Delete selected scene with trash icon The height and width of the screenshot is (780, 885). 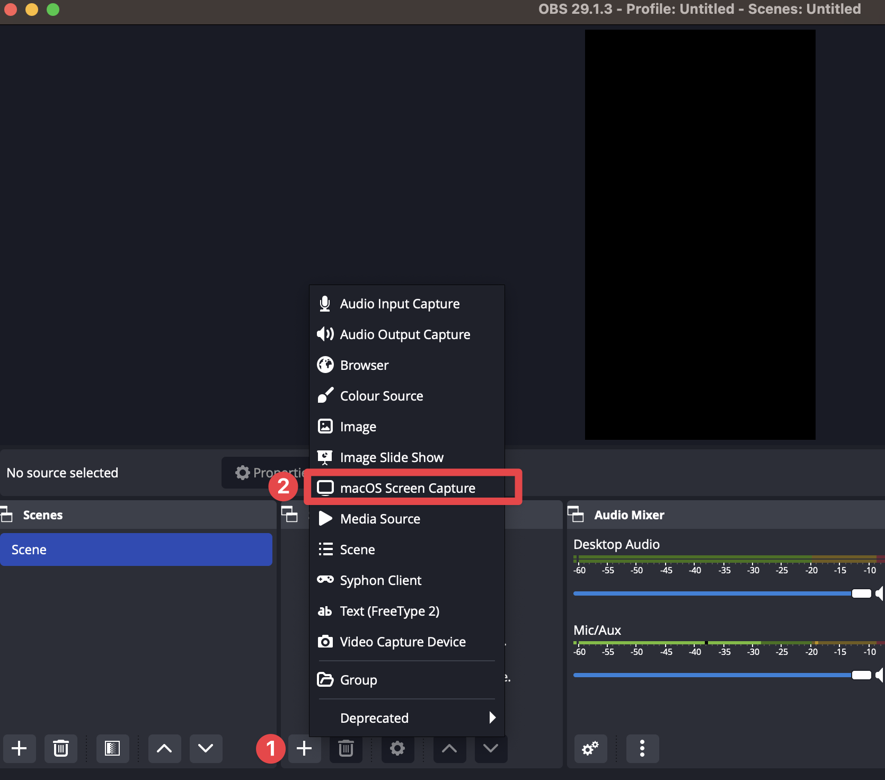60,748
